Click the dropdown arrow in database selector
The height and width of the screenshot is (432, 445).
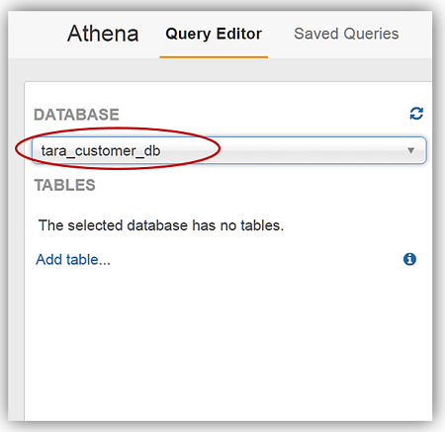point(410,150)
